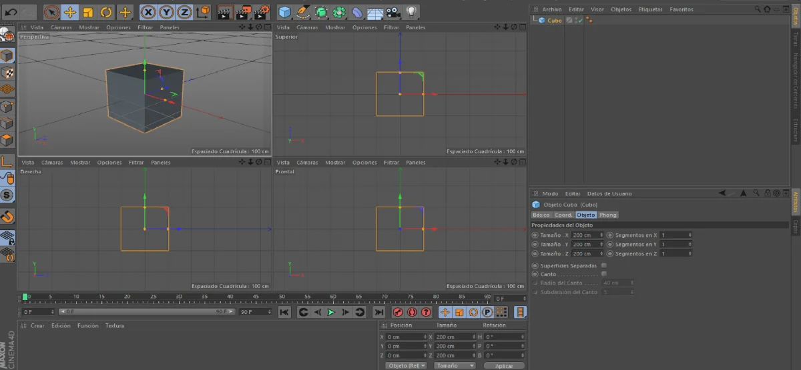Select the Scale tool icon

pos(87,12)
